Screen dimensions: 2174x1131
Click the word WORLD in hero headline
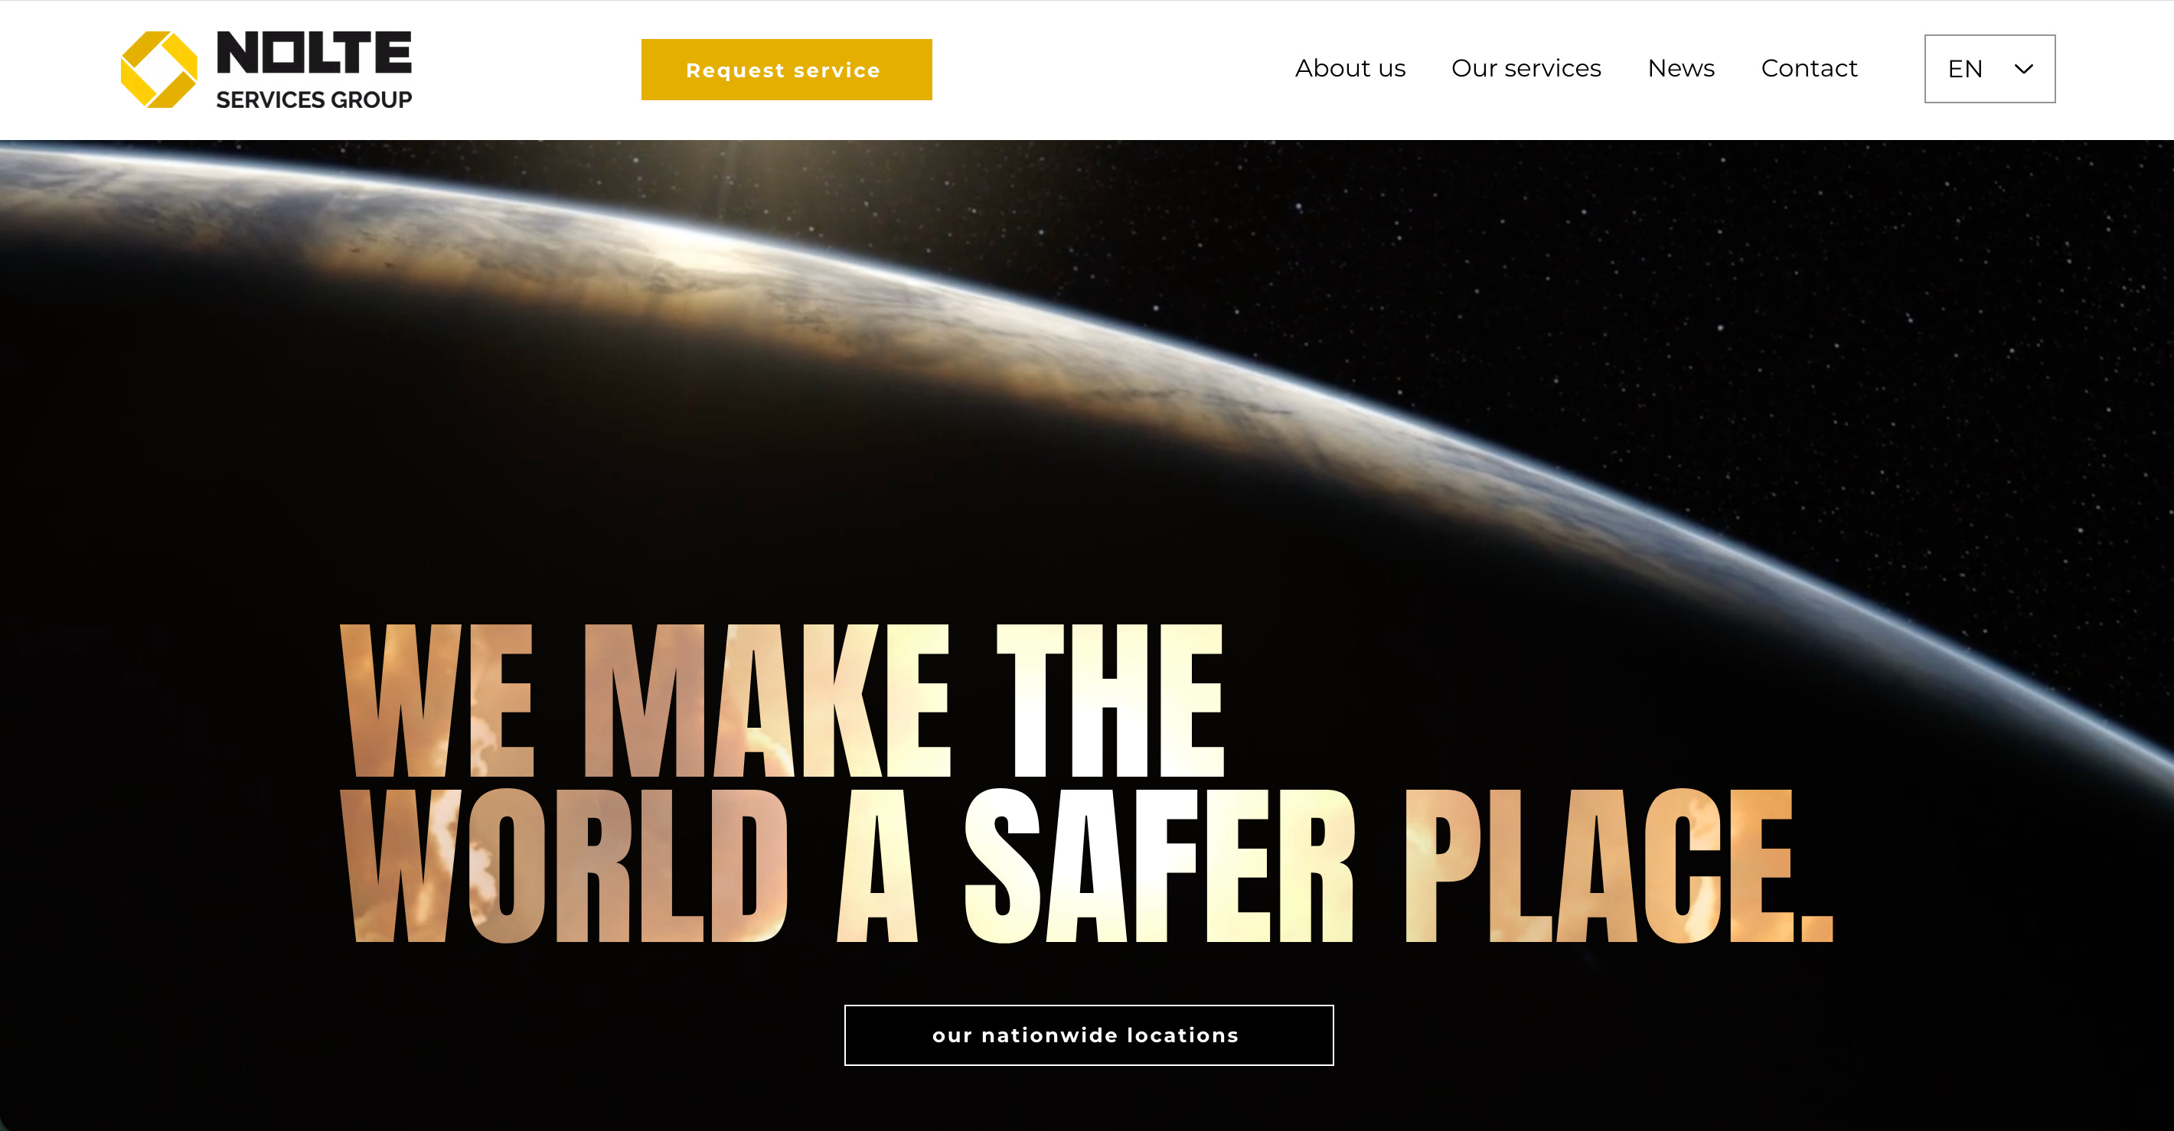(x=563, y=865)
